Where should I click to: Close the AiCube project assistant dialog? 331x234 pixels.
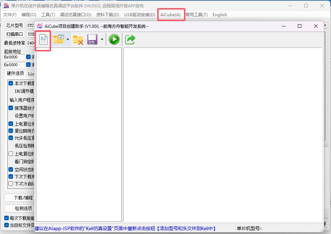(316, 26)
